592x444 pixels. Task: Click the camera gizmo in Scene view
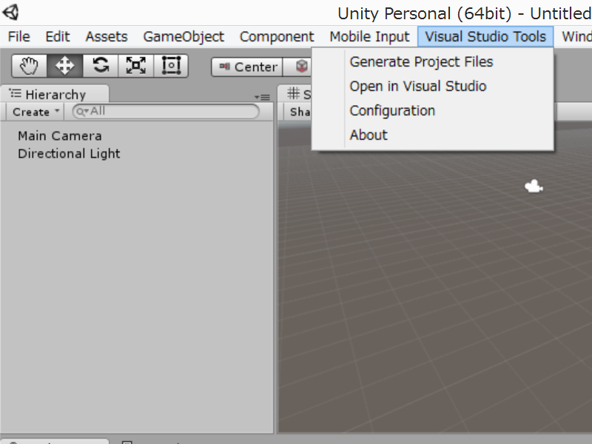coord(534,186)
